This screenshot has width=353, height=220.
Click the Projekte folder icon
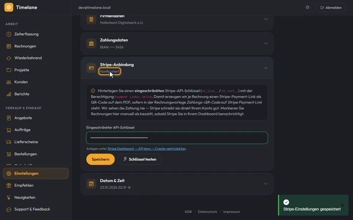pos(9,70)
